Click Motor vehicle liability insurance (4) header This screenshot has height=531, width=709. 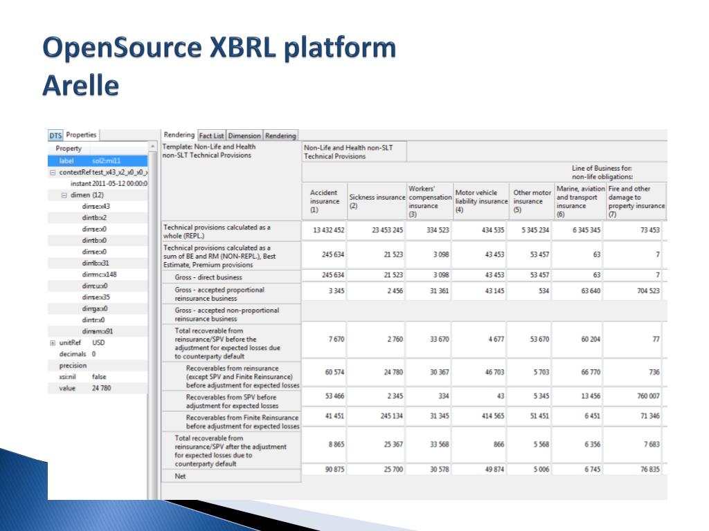click(481, 201)
